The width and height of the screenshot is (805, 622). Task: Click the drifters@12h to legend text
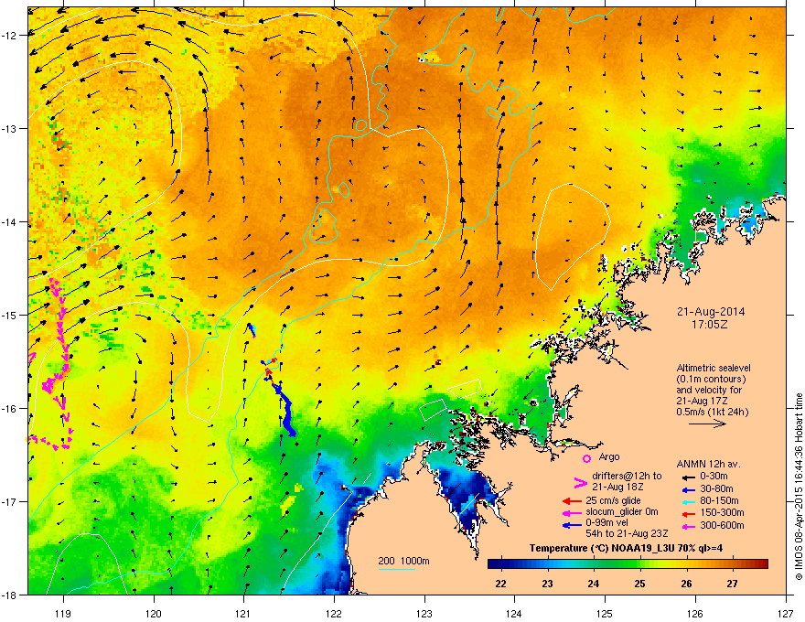627,476
